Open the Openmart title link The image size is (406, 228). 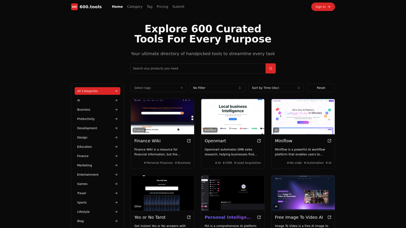[215, 141]
